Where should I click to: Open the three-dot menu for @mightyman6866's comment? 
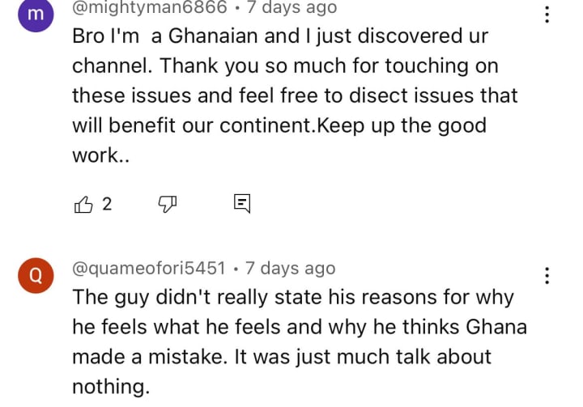[547, 15]
